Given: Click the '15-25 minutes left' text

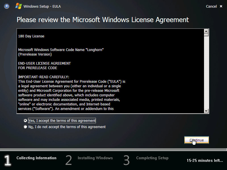Looking at the screenshot, I should (x=205, y=161).
